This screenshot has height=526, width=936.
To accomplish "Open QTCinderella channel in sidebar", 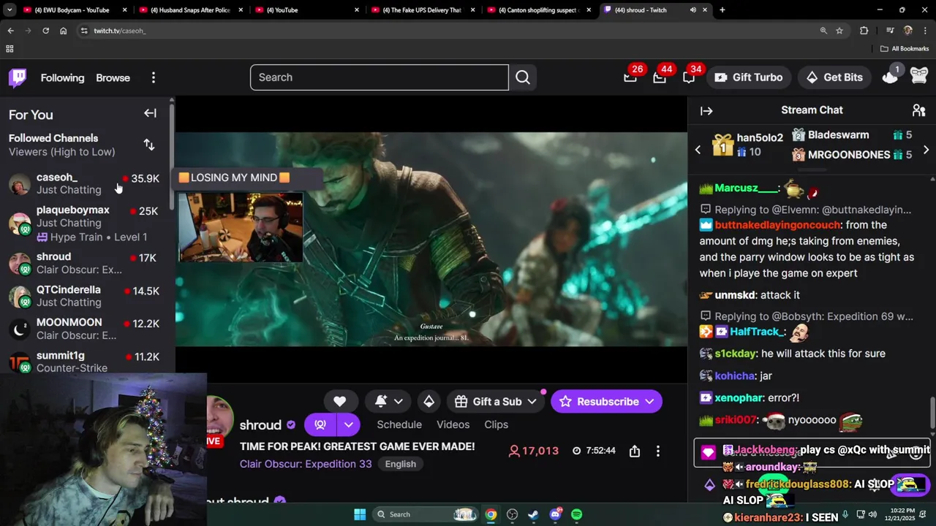I will click(x=86, y=296).
